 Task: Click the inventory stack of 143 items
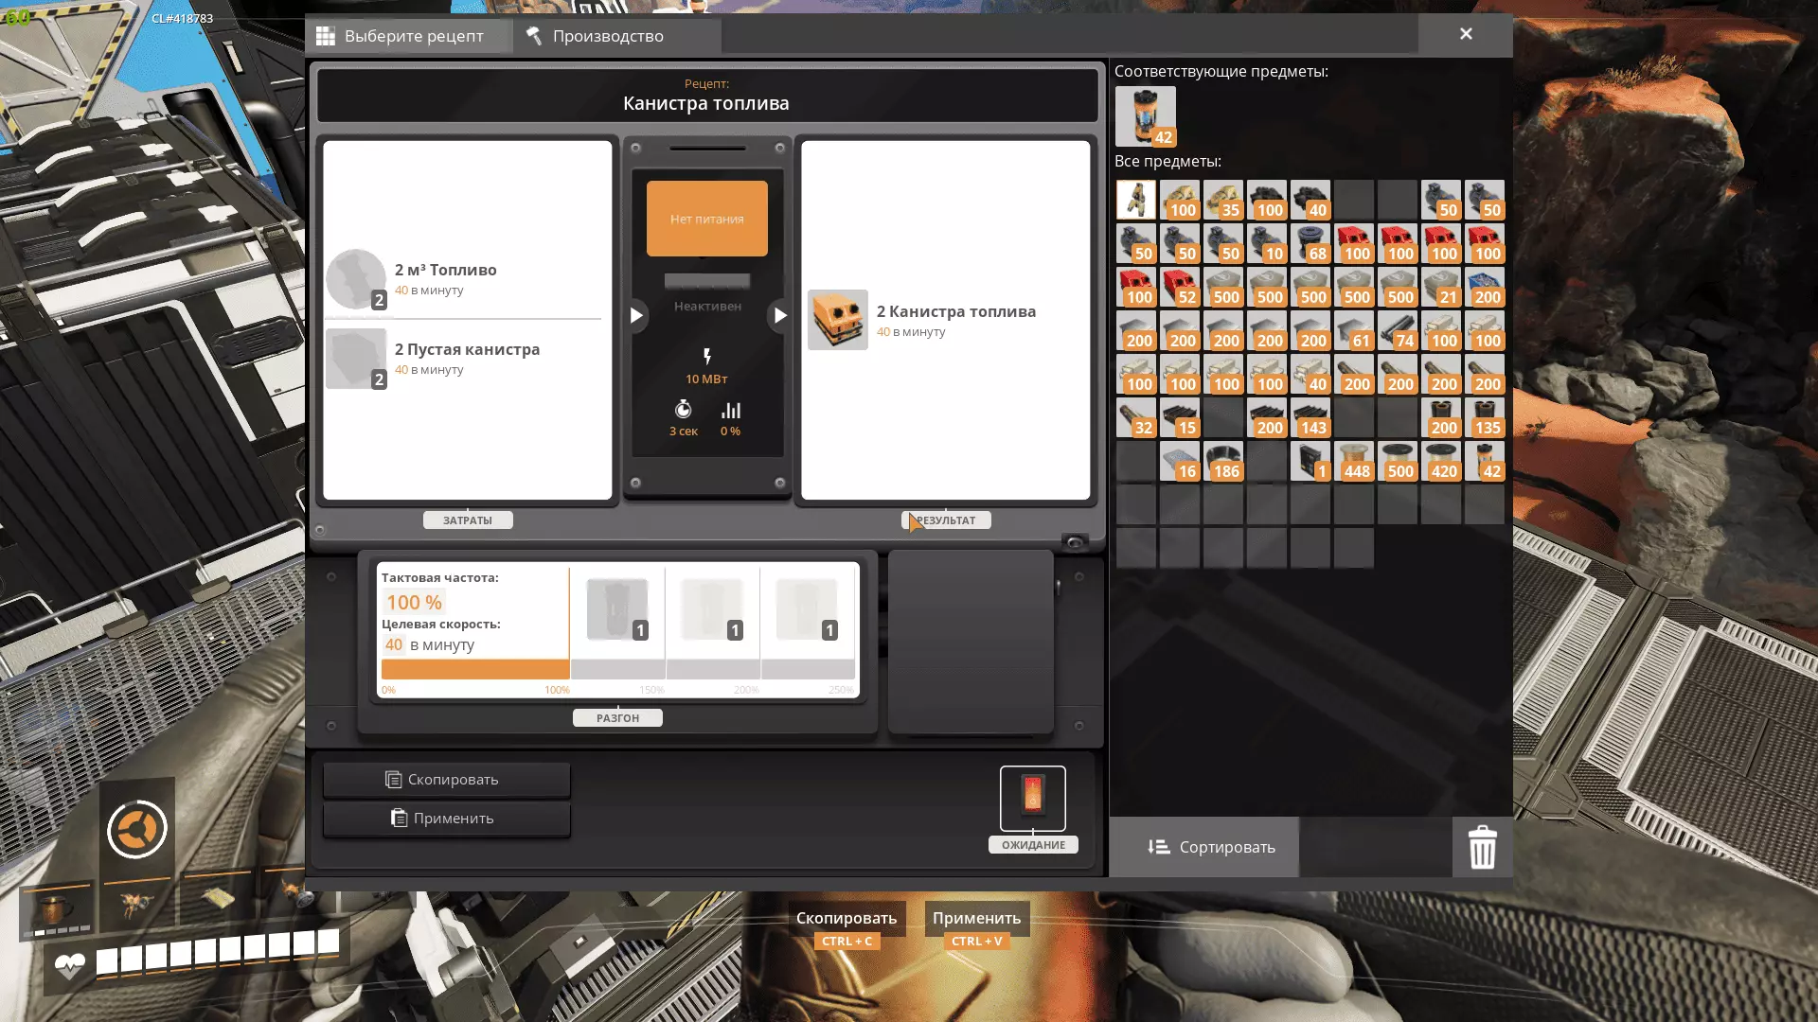coord(1310,417)
